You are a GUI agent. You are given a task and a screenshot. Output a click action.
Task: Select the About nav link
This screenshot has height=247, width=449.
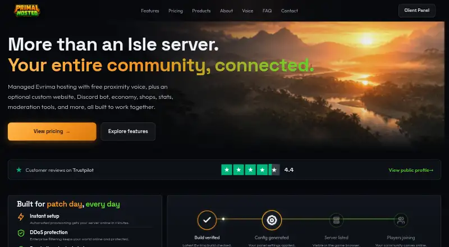pos(226,11)
